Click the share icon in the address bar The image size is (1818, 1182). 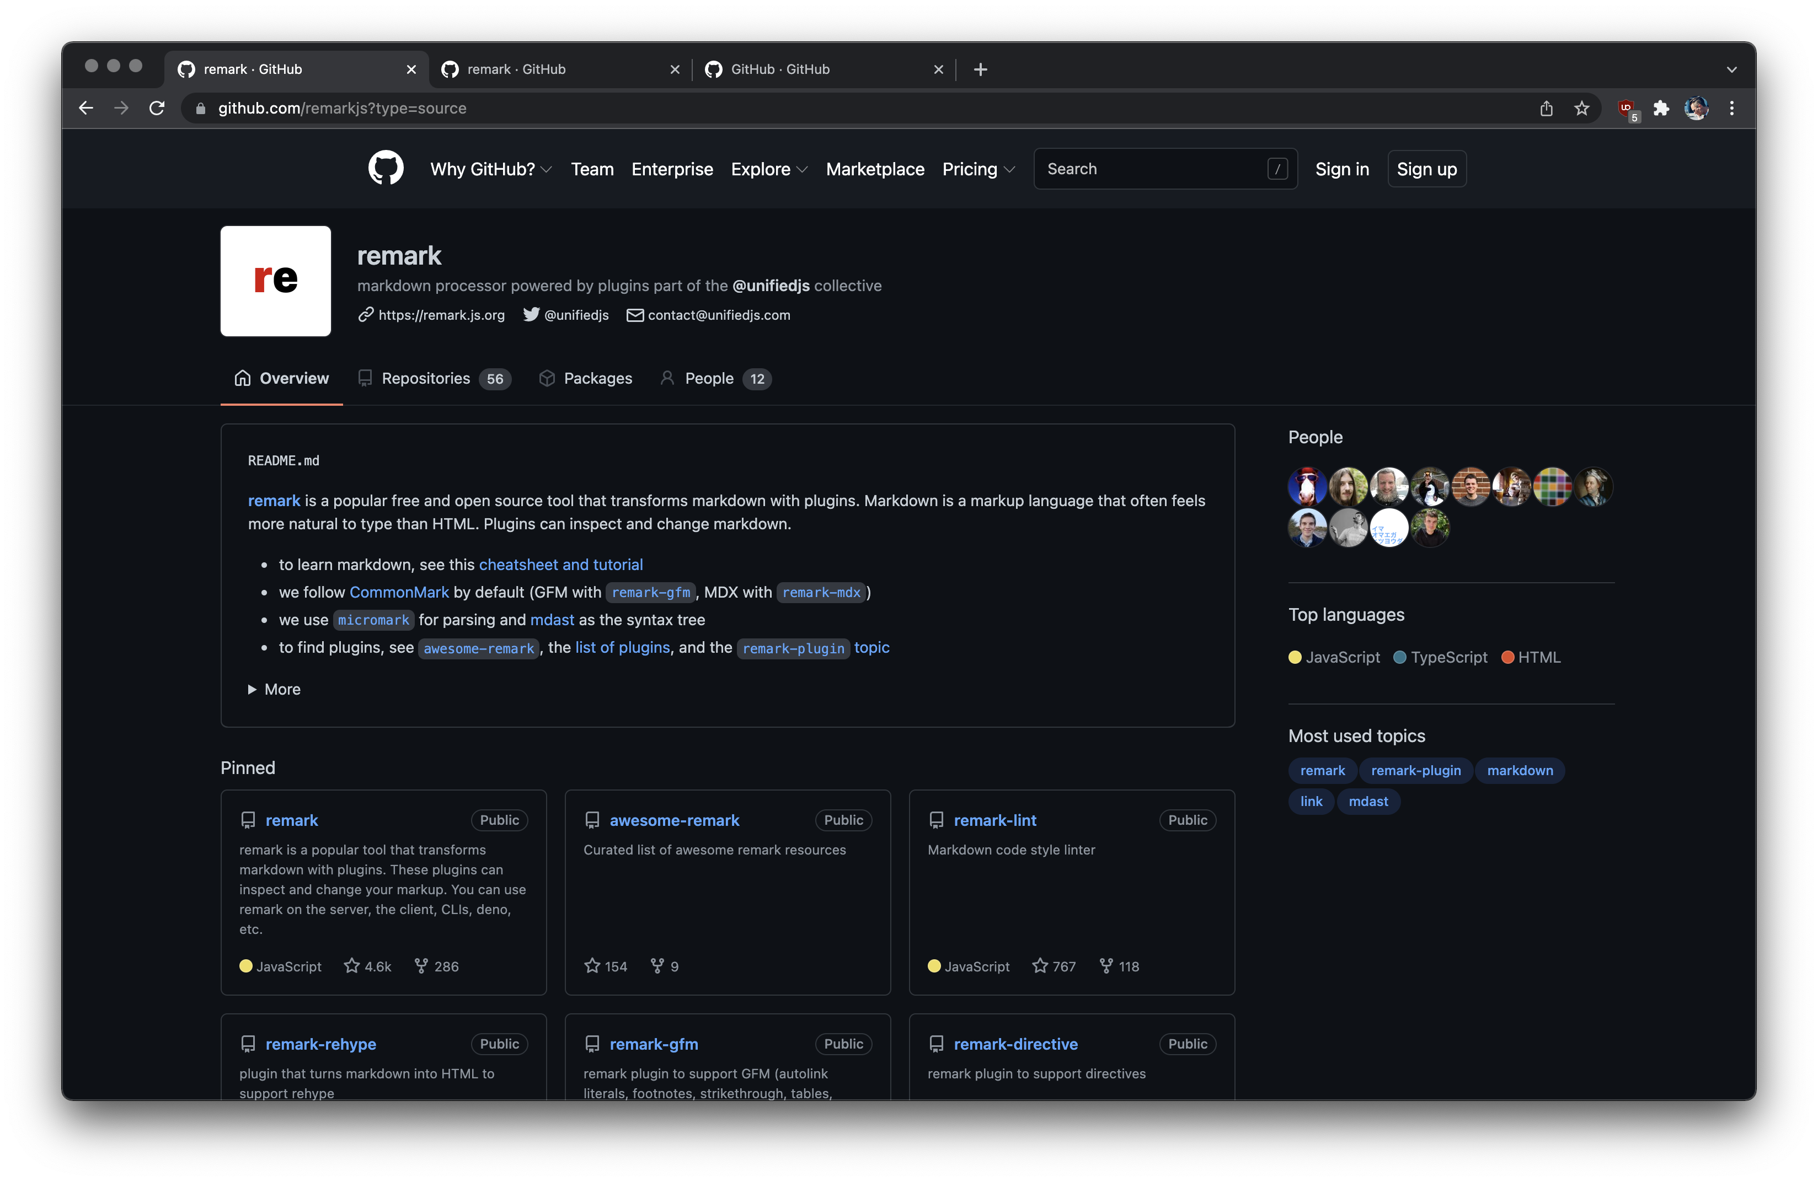tap(1546, 109)
